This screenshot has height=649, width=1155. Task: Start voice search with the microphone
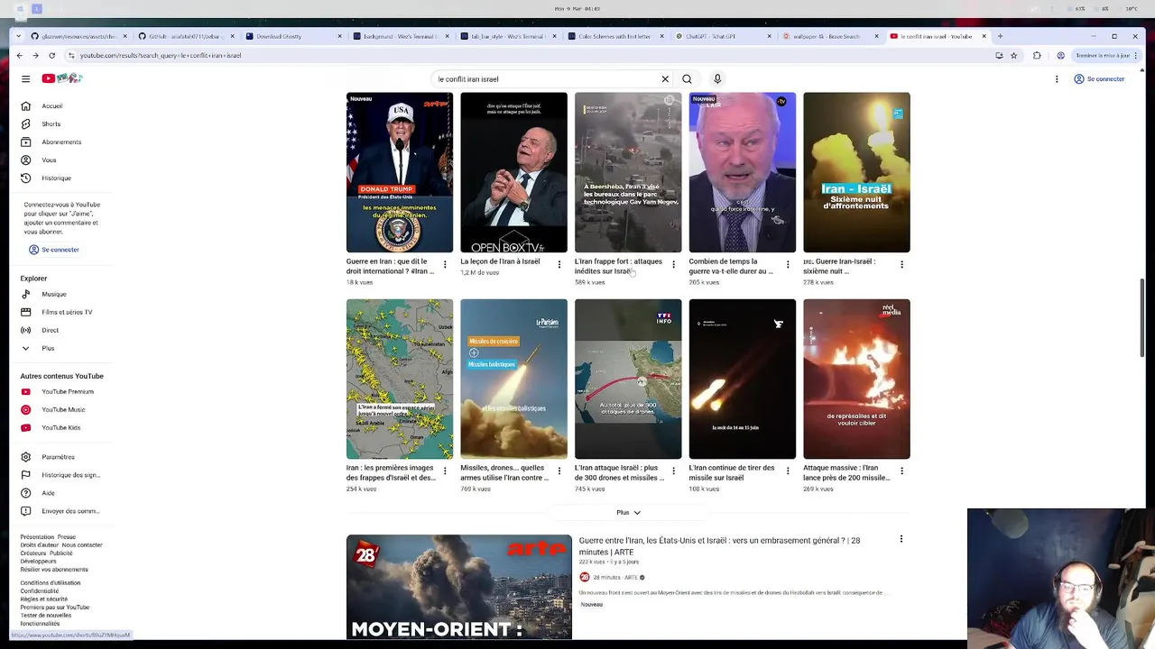click(x=717, y=79)
